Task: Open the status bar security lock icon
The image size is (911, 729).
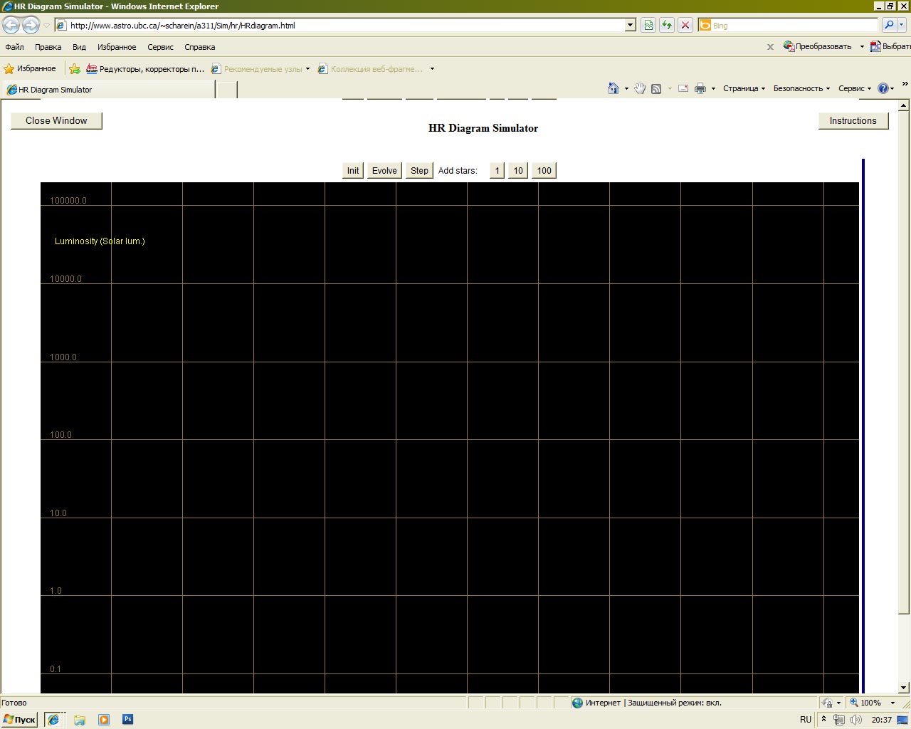Action: (827, 703)
